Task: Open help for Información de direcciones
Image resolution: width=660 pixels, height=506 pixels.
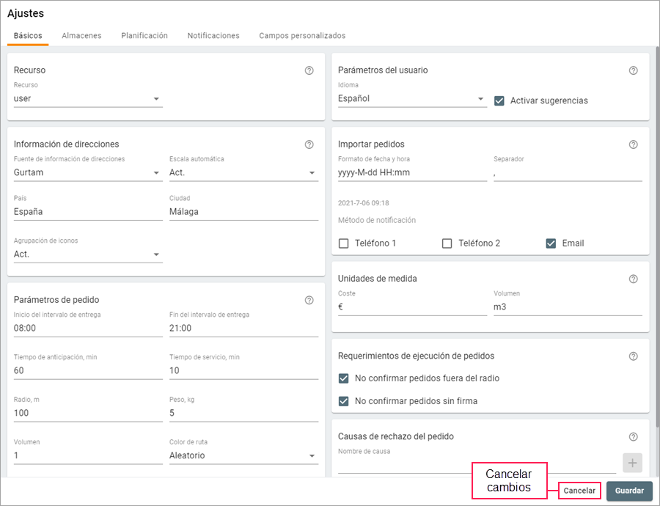Action: [309, 144]
